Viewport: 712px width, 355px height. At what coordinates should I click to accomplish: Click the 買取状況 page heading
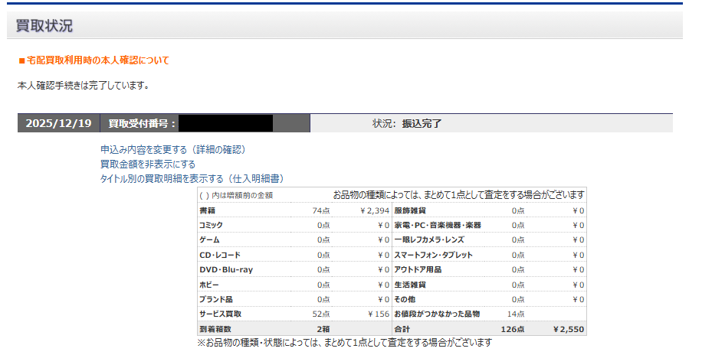coord(44,26)
